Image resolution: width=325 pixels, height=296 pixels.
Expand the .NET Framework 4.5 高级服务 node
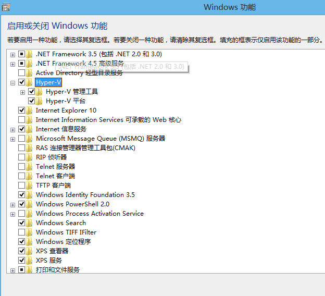click(x=12, y=64)
